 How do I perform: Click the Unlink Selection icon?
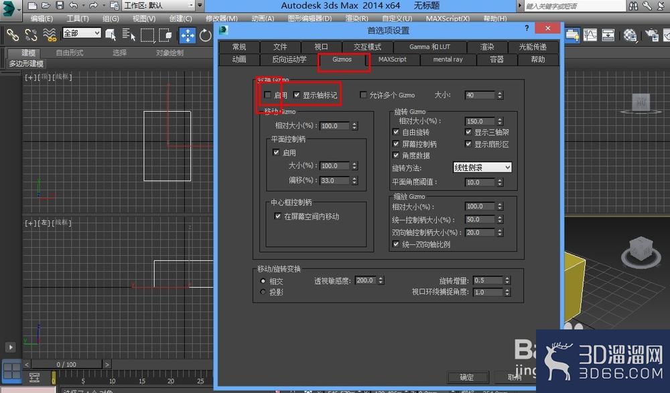click(x=31, y=35)
